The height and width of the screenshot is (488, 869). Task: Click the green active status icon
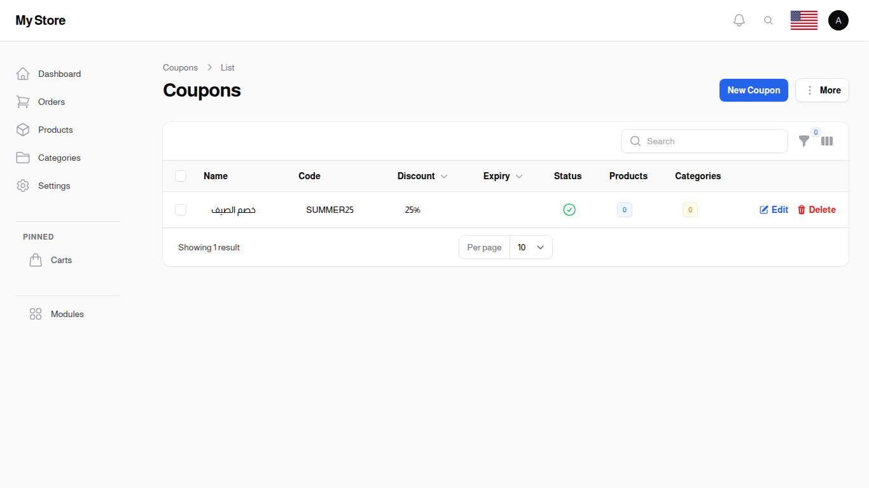[569, 210]
